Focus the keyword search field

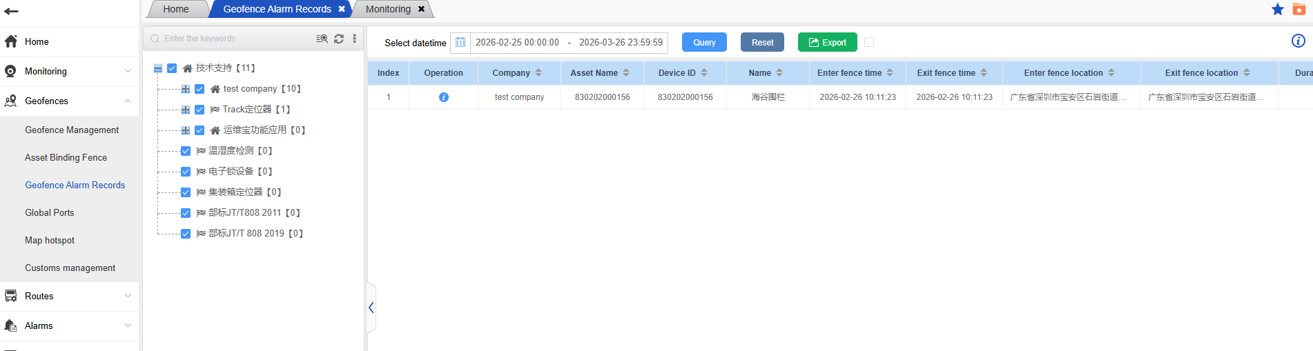pyautogui.click(x=235, y=39)
